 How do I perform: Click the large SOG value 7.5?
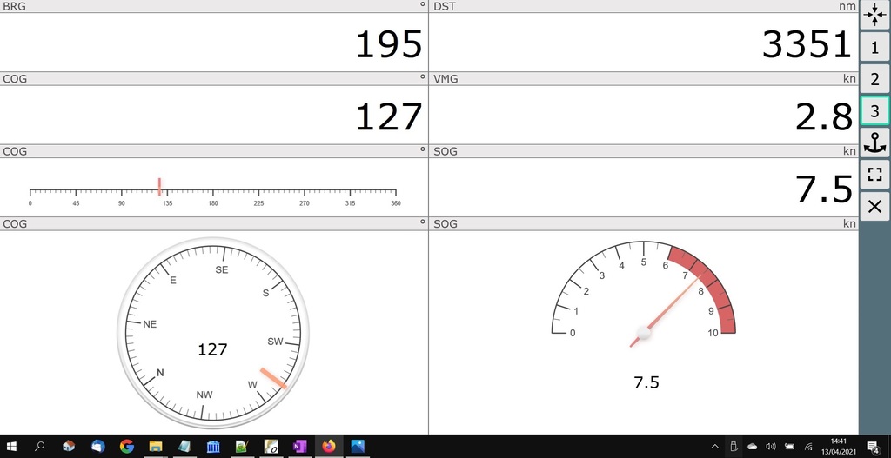coord(824,189)
